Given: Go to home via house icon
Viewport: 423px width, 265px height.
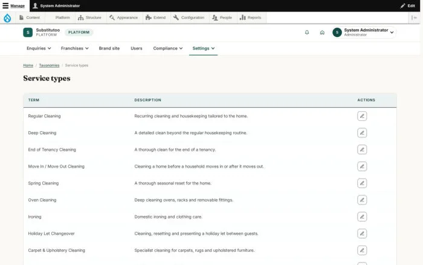Looking at the screenshot, I should coord(322,33).
